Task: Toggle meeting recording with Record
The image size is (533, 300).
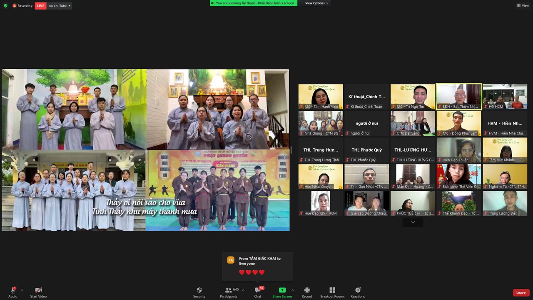Action: point(307,292)
